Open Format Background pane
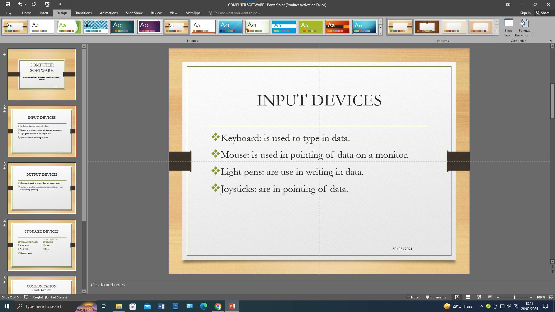This screenshot has width=555, height=312. click(x=524, y=28)
